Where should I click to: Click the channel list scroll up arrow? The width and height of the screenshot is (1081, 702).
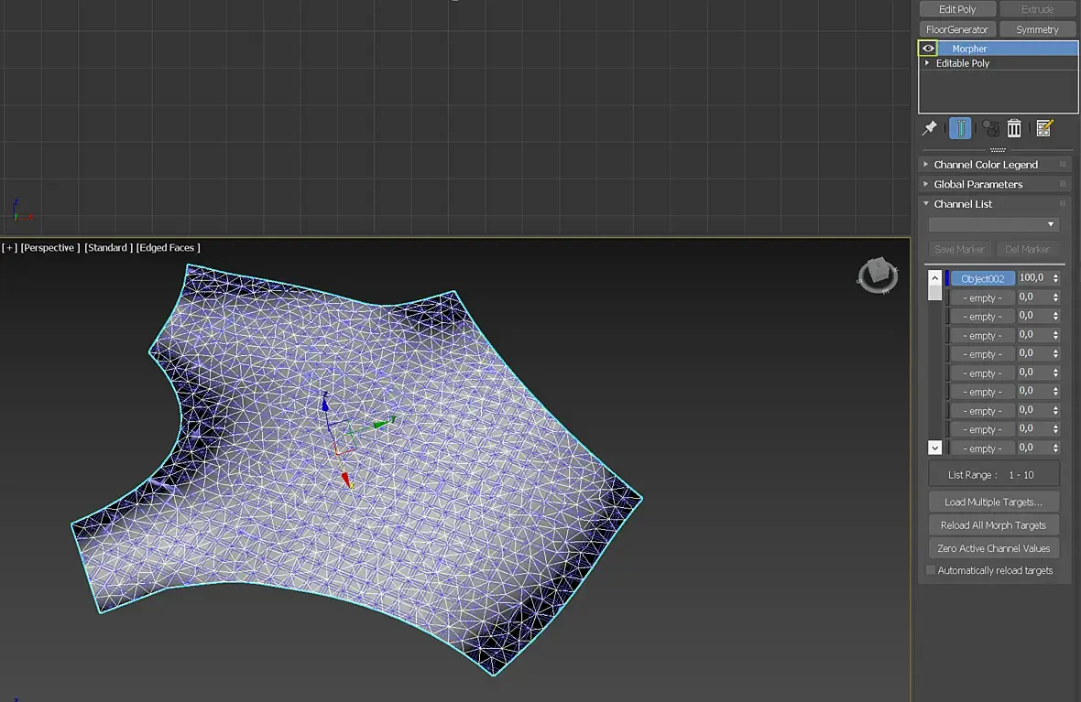point(934,277)
